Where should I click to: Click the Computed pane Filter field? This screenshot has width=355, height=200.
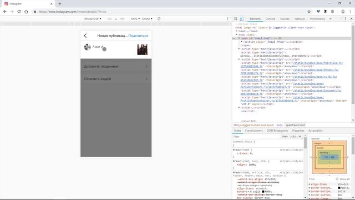tap(322, 179)
